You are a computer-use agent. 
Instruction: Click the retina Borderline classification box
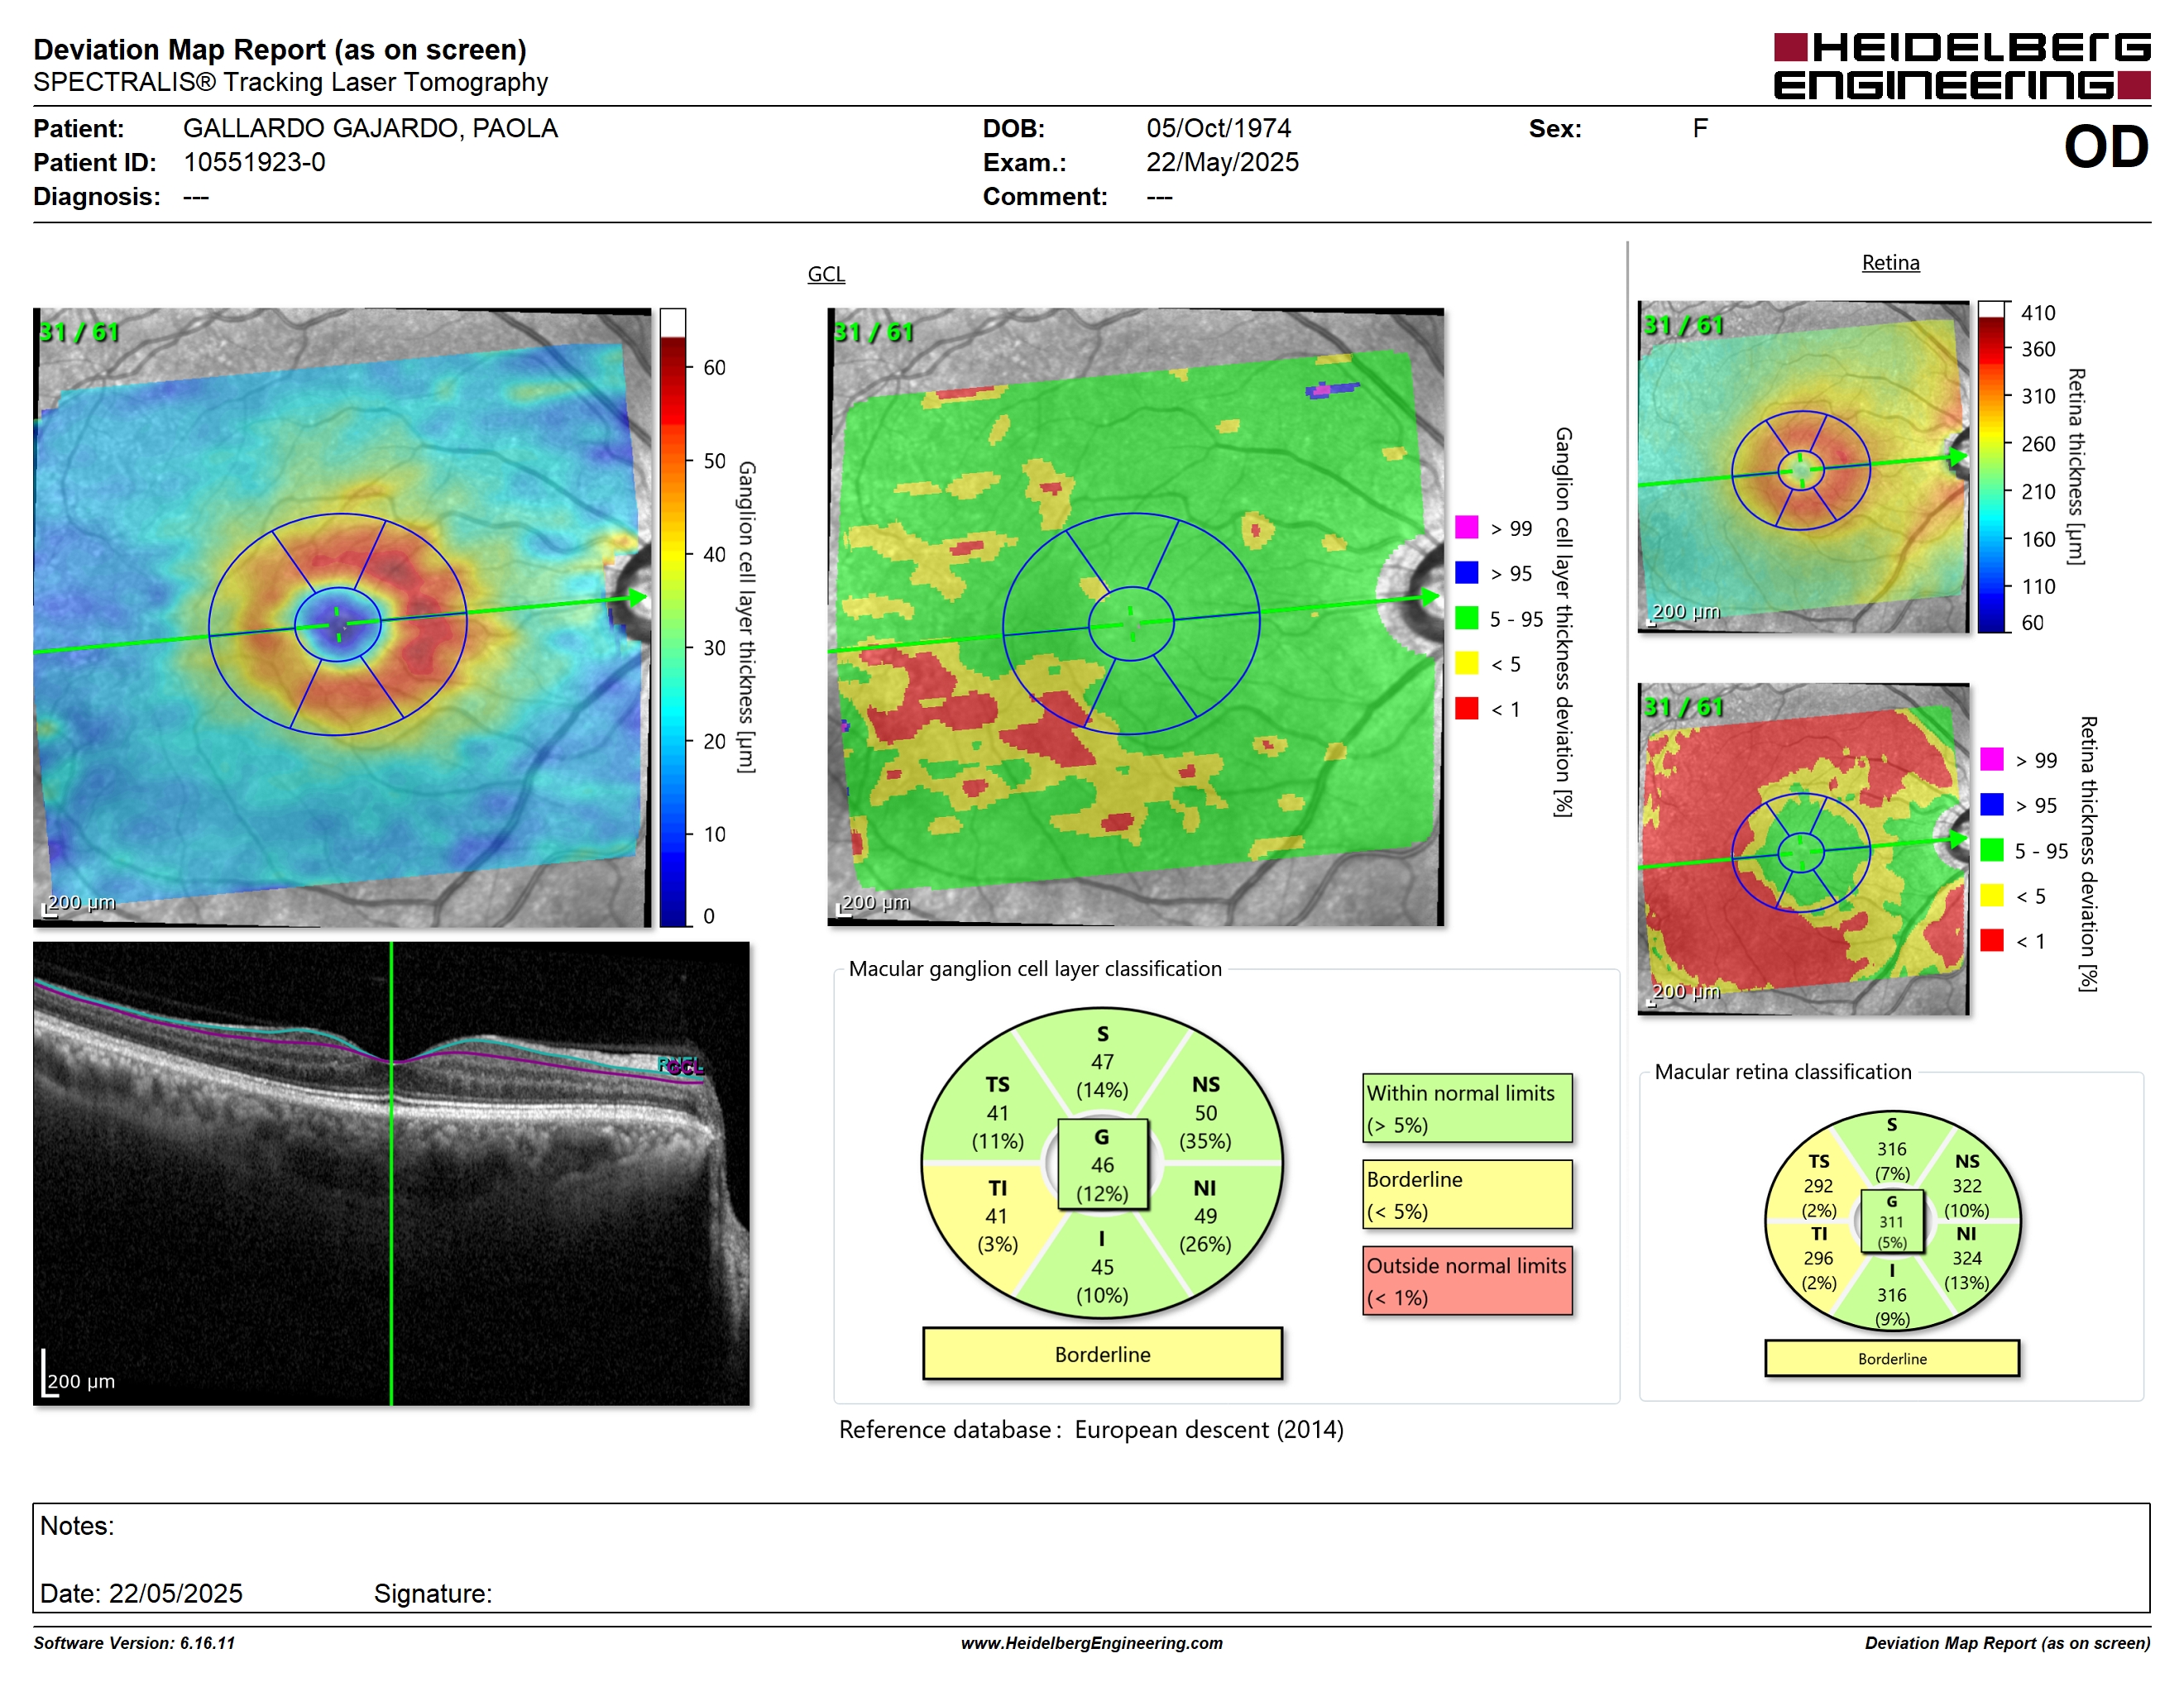point(1892,1360)
